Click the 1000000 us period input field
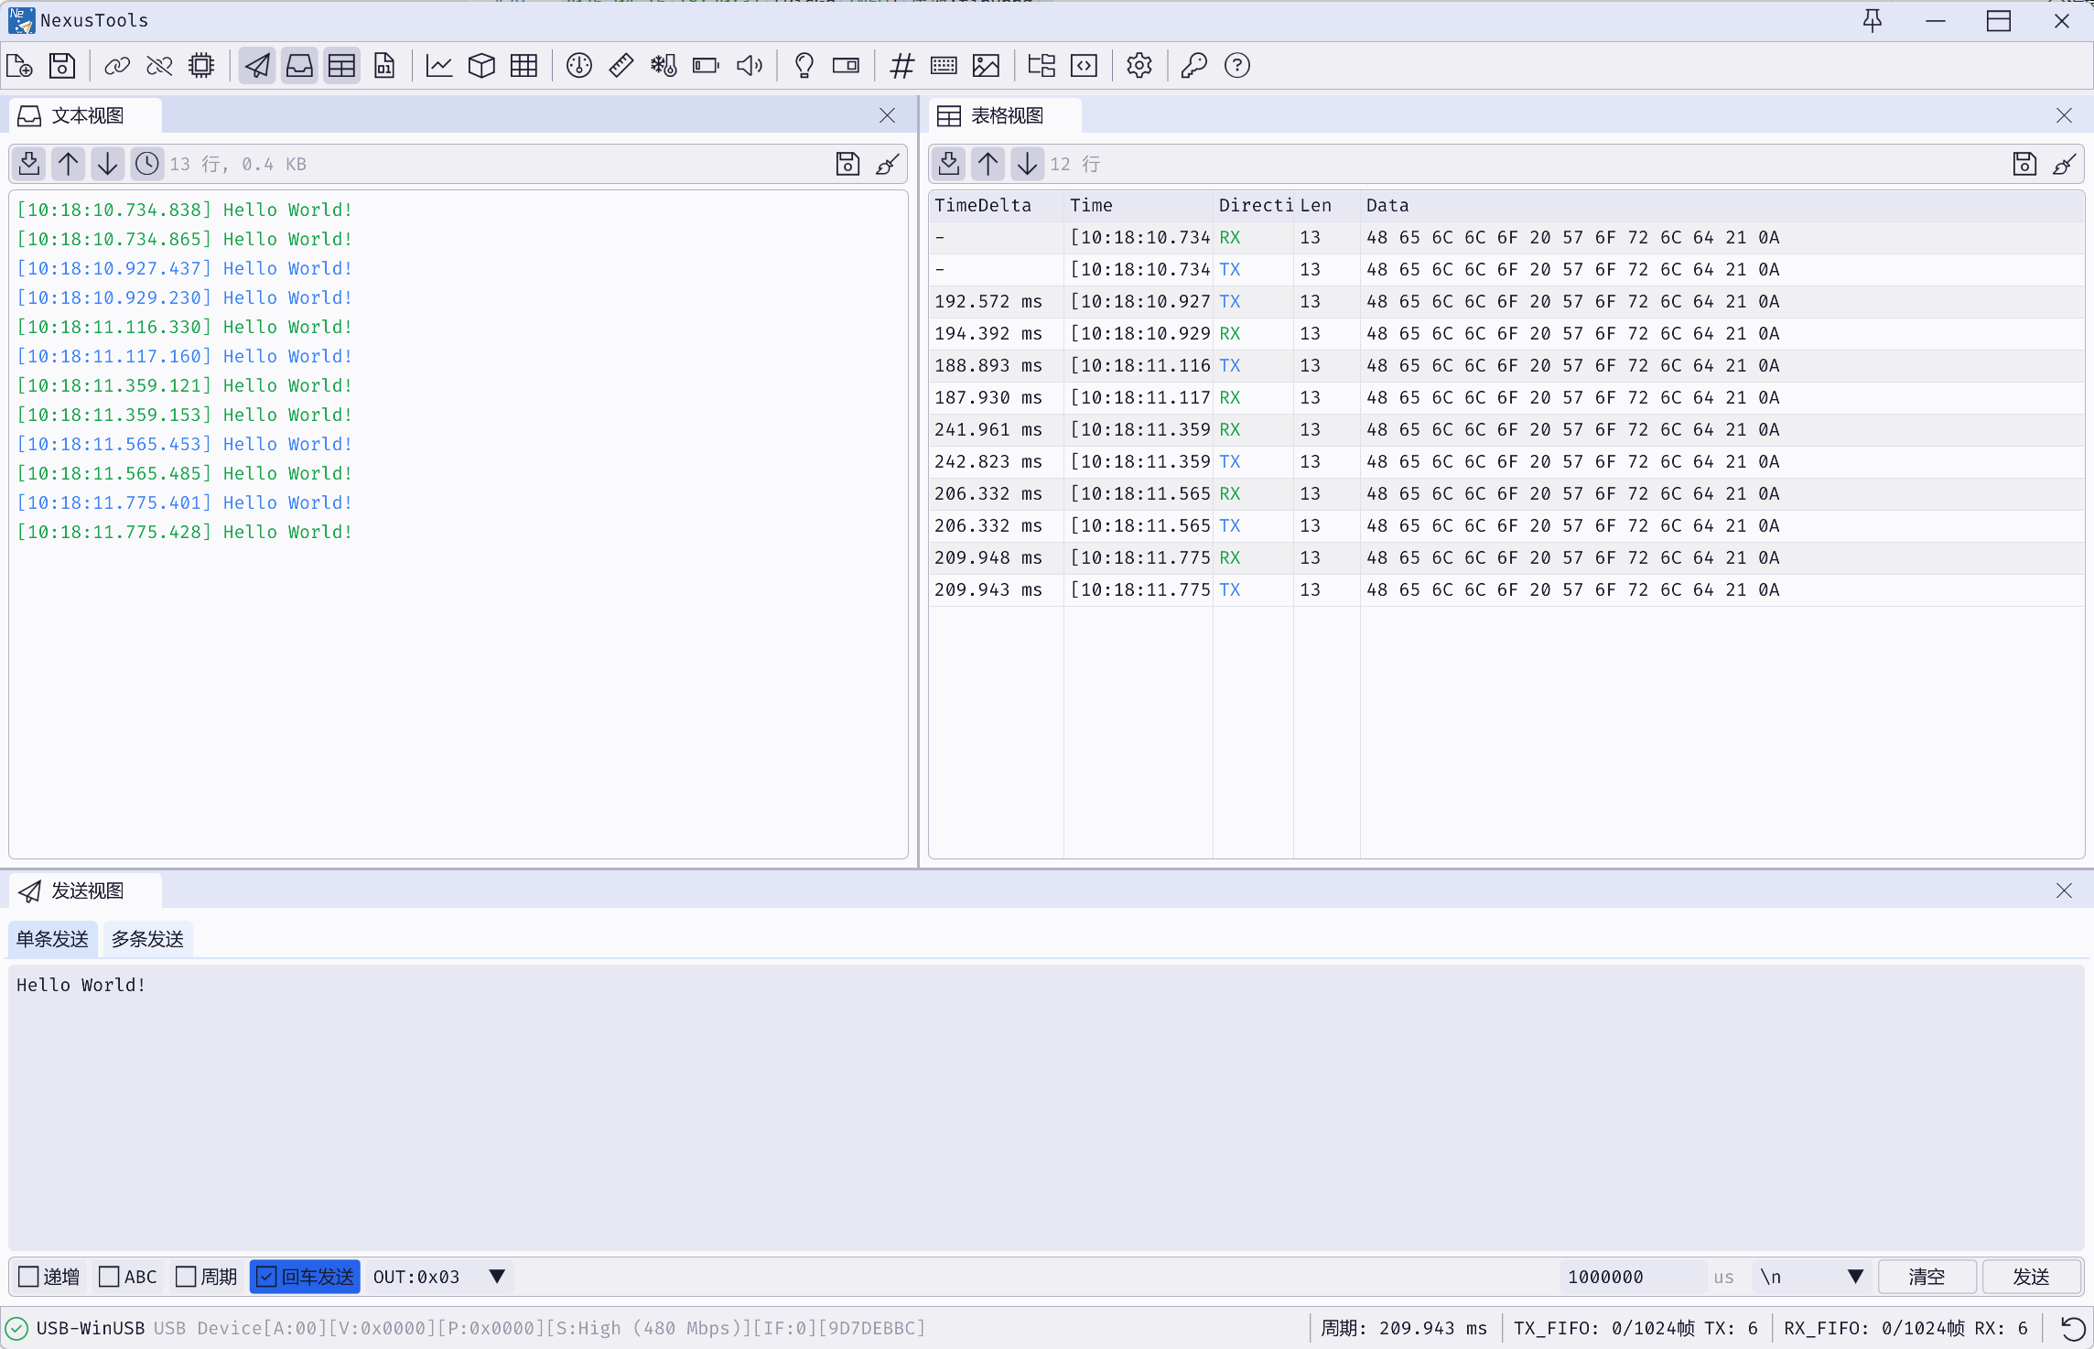 (x=1632, y=1277)
